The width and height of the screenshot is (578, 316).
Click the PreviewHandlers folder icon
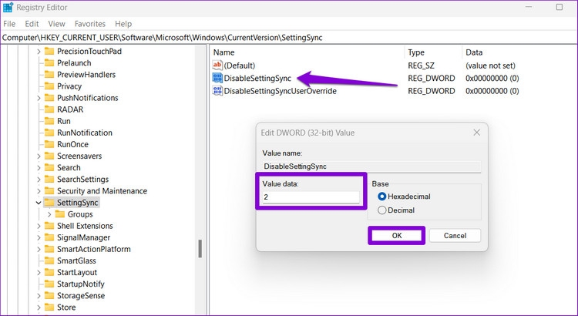[x=49, y=75]
